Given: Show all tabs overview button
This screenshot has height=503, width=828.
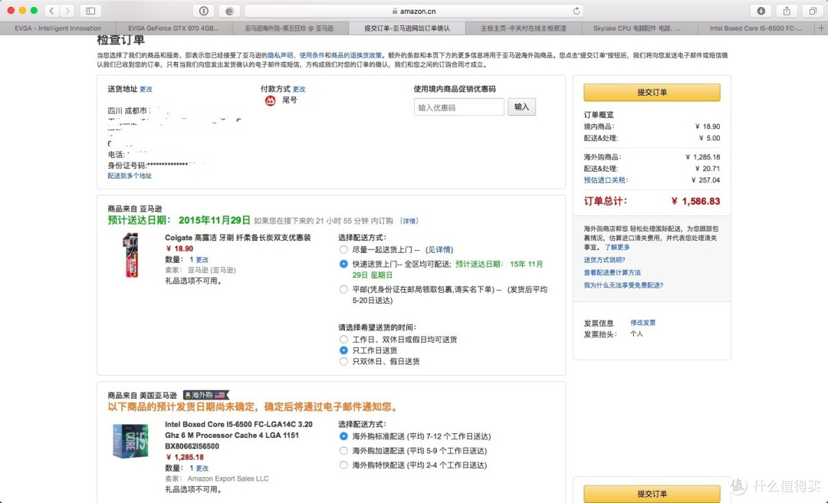Looking at the screenshot, I should tap(813, 11).
